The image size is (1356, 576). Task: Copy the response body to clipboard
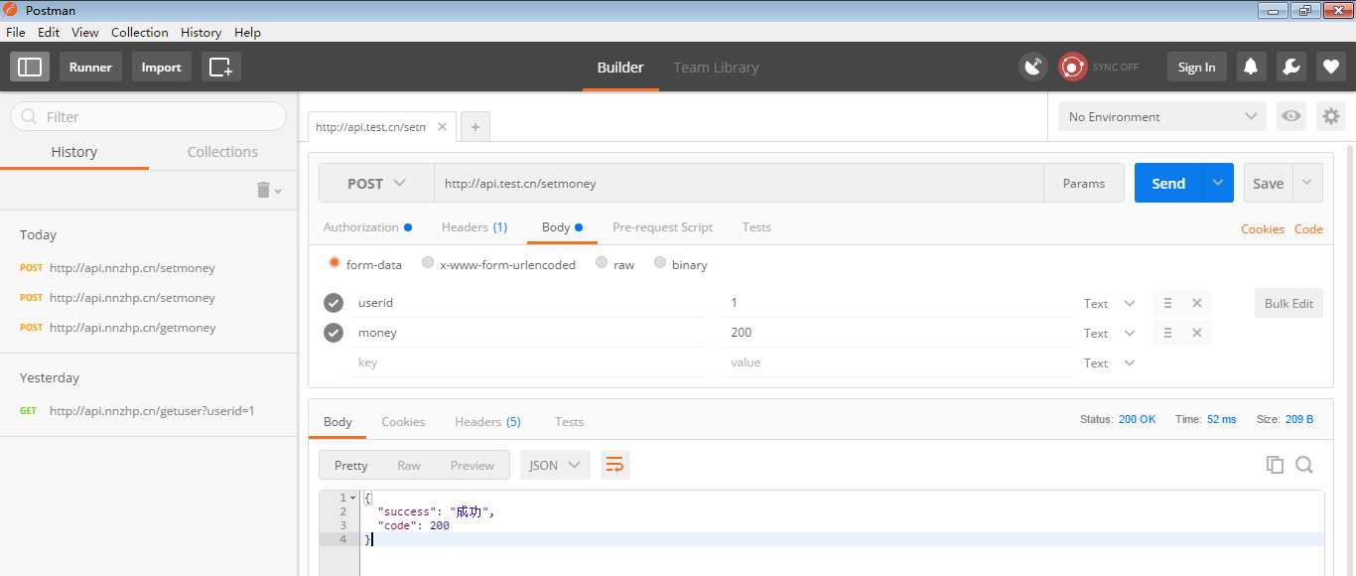(x=1275, y=465)
